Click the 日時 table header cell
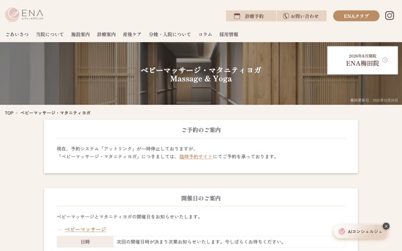Image resolution: width=402 pixels, height=251 pixels. point(85,242)
